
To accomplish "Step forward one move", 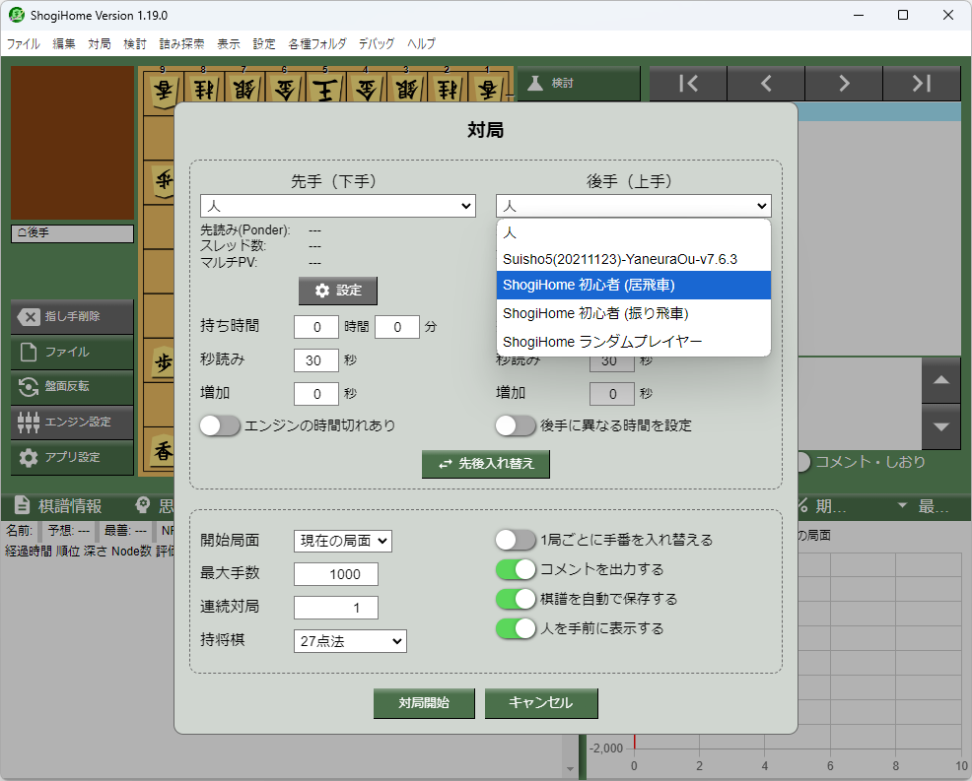I will [844, 84].
